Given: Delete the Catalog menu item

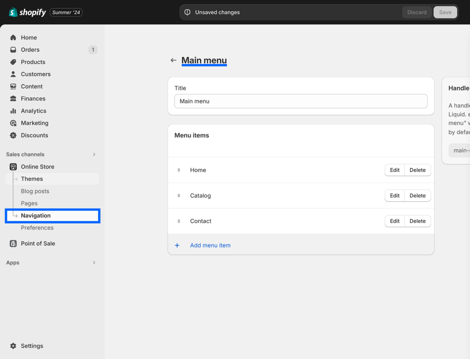Looking at the screenshot, I should (418, 195).
